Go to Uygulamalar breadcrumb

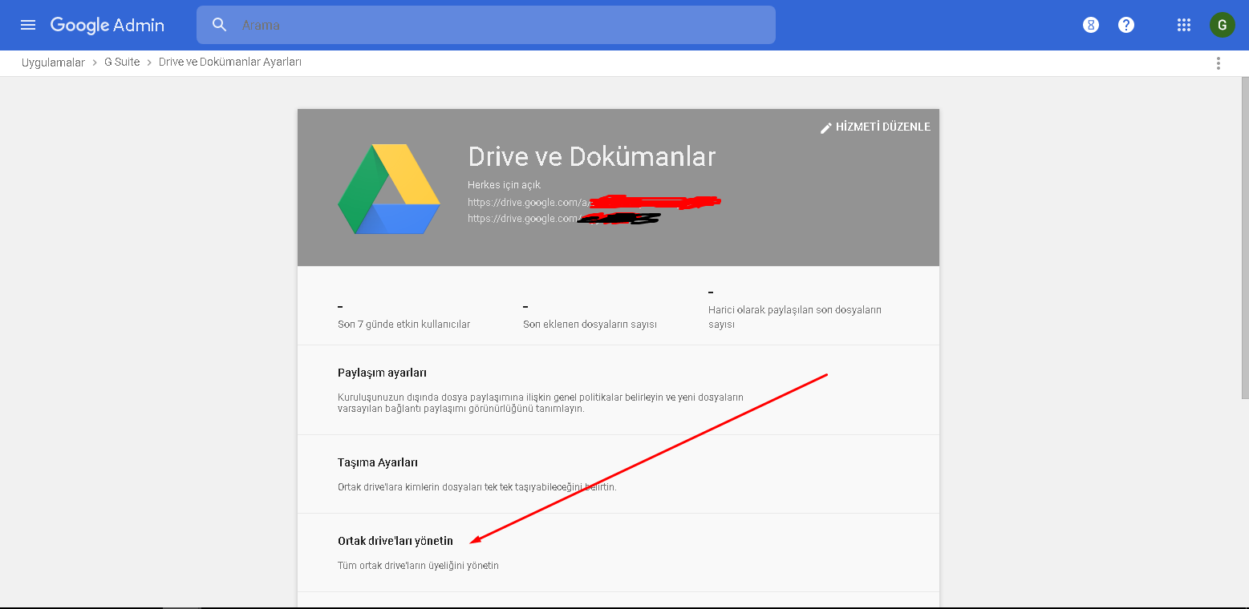[x=53, y=63]
